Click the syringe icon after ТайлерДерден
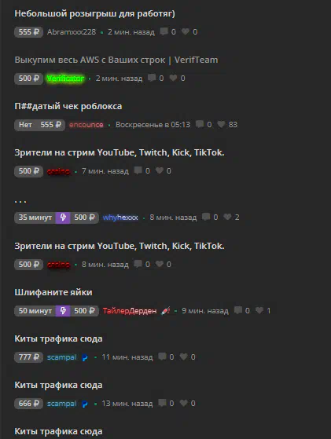Screen dimensions: 331x439 pyautogui.click(x=166, y=311)
